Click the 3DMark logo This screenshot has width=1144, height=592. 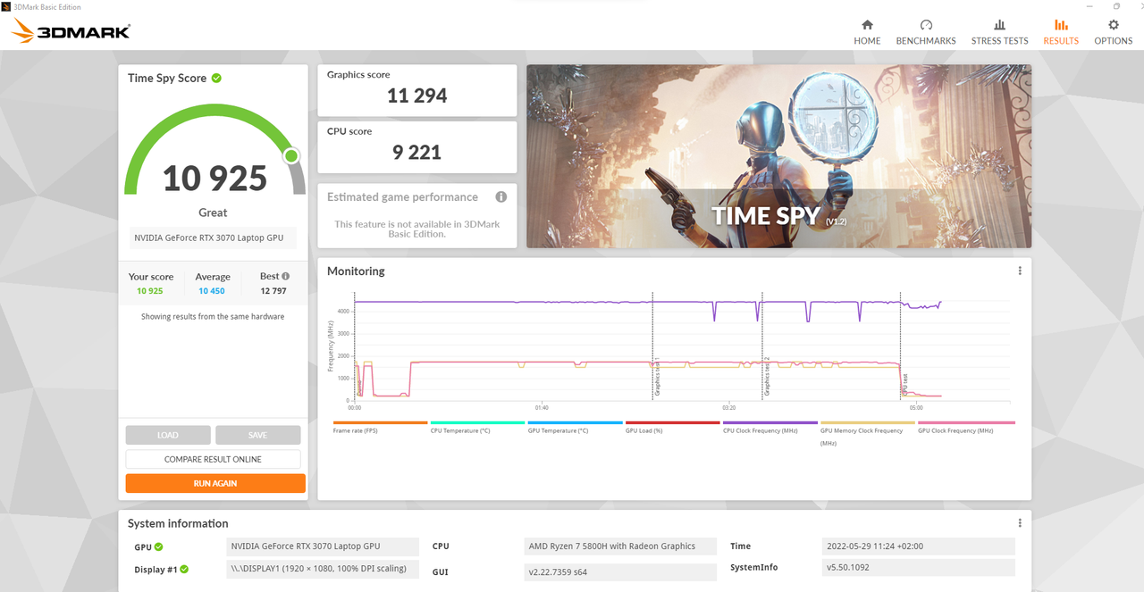71,31
